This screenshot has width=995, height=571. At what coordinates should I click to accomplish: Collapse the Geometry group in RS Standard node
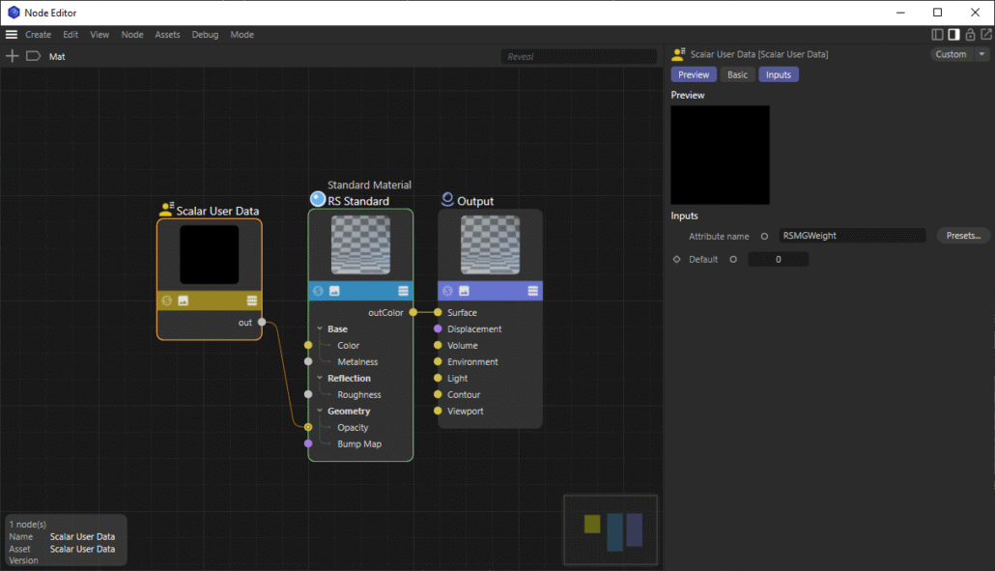click(x=320, y=412)
